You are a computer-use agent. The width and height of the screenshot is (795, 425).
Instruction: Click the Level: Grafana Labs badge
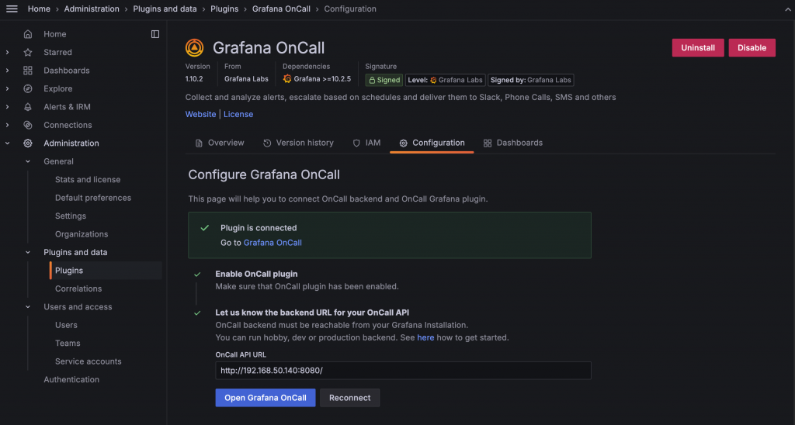(x=445, y=80)
